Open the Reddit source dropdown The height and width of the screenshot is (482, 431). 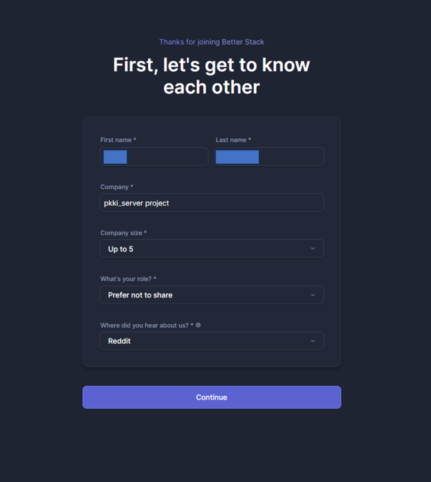(x=211, y=341)
